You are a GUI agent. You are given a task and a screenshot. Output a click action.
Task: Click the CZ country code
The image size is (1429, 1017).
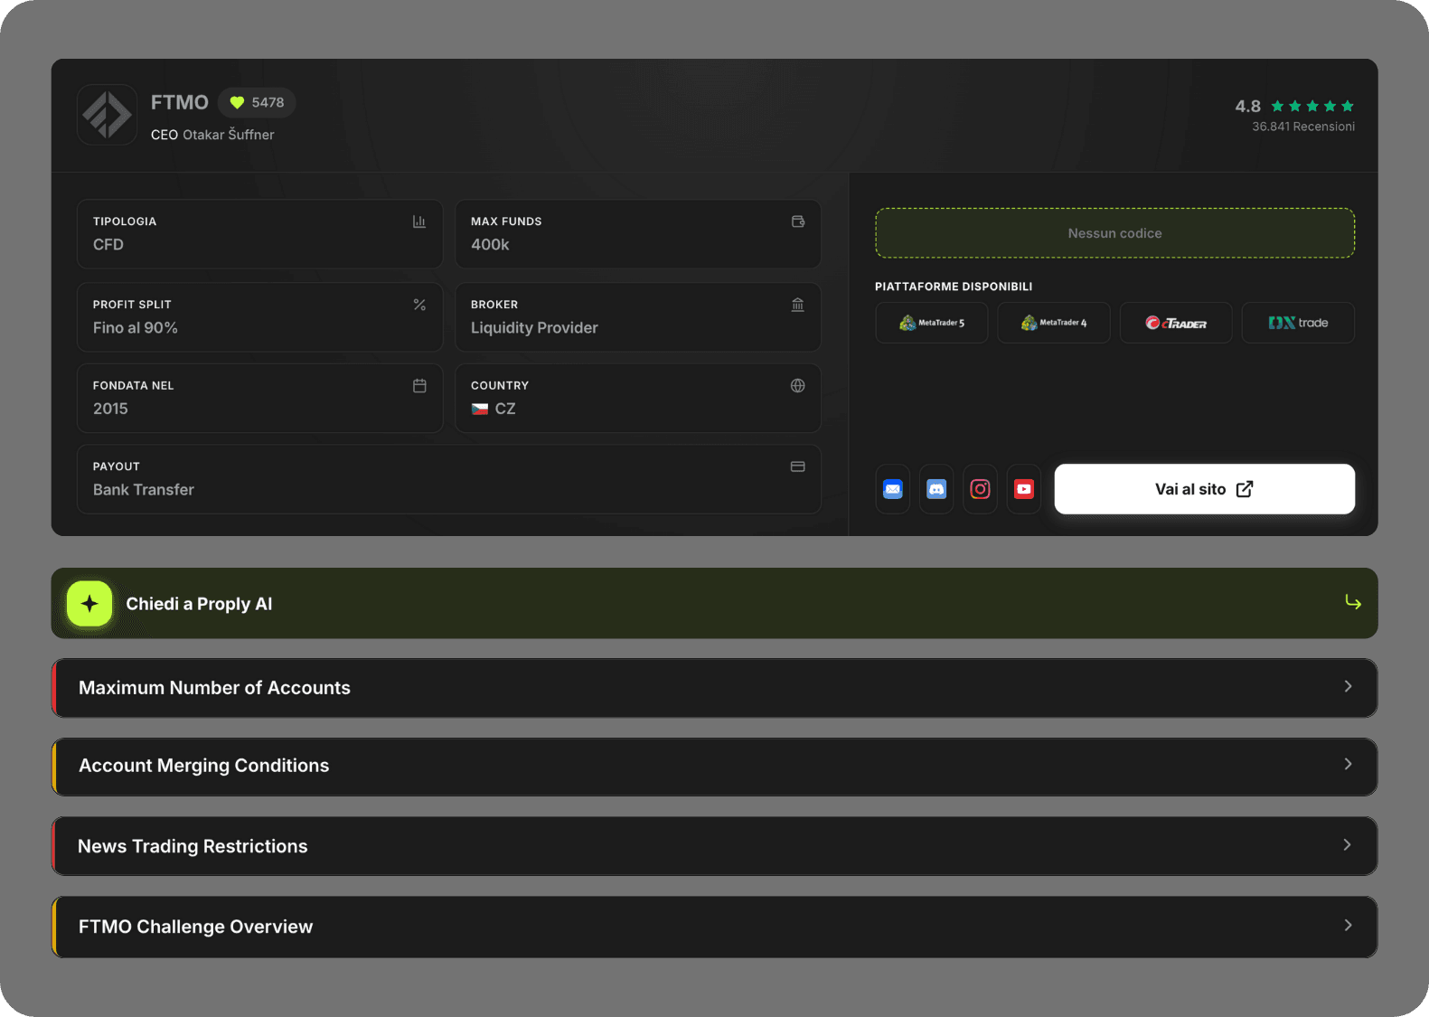[x=505, y=409]
